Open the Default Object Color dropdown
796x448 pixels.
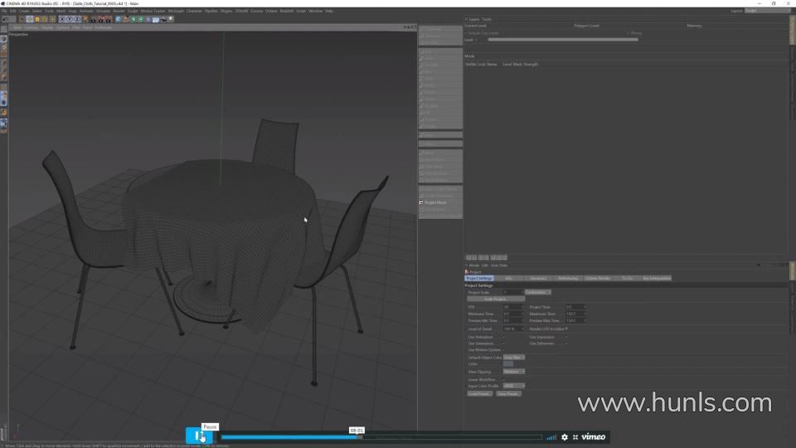pyautogui.click(x=513, y=357)
